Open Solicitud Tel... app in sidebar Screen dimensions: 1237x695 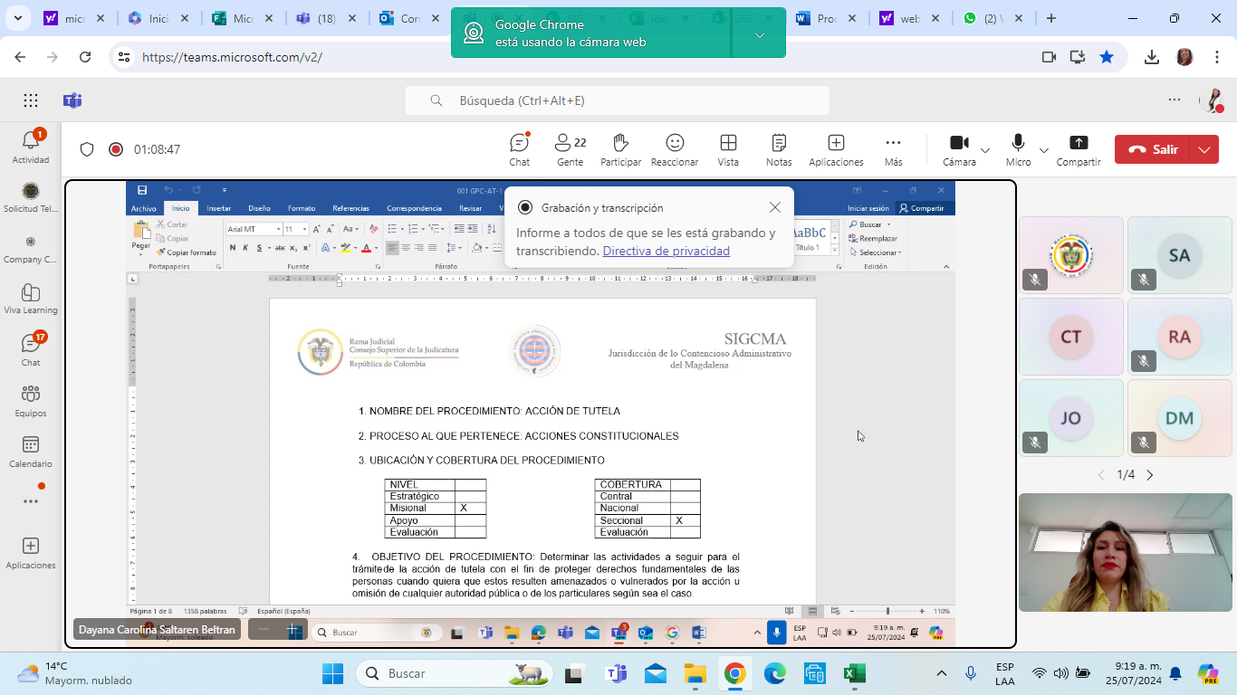[x=31, y=197]
